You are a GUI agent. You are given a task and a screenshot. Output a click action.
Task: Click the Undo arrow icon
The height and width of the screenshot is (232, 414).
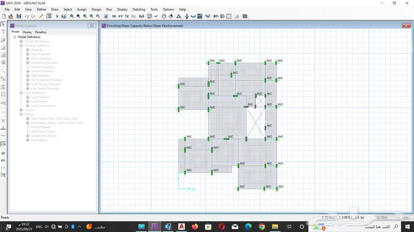27,16
